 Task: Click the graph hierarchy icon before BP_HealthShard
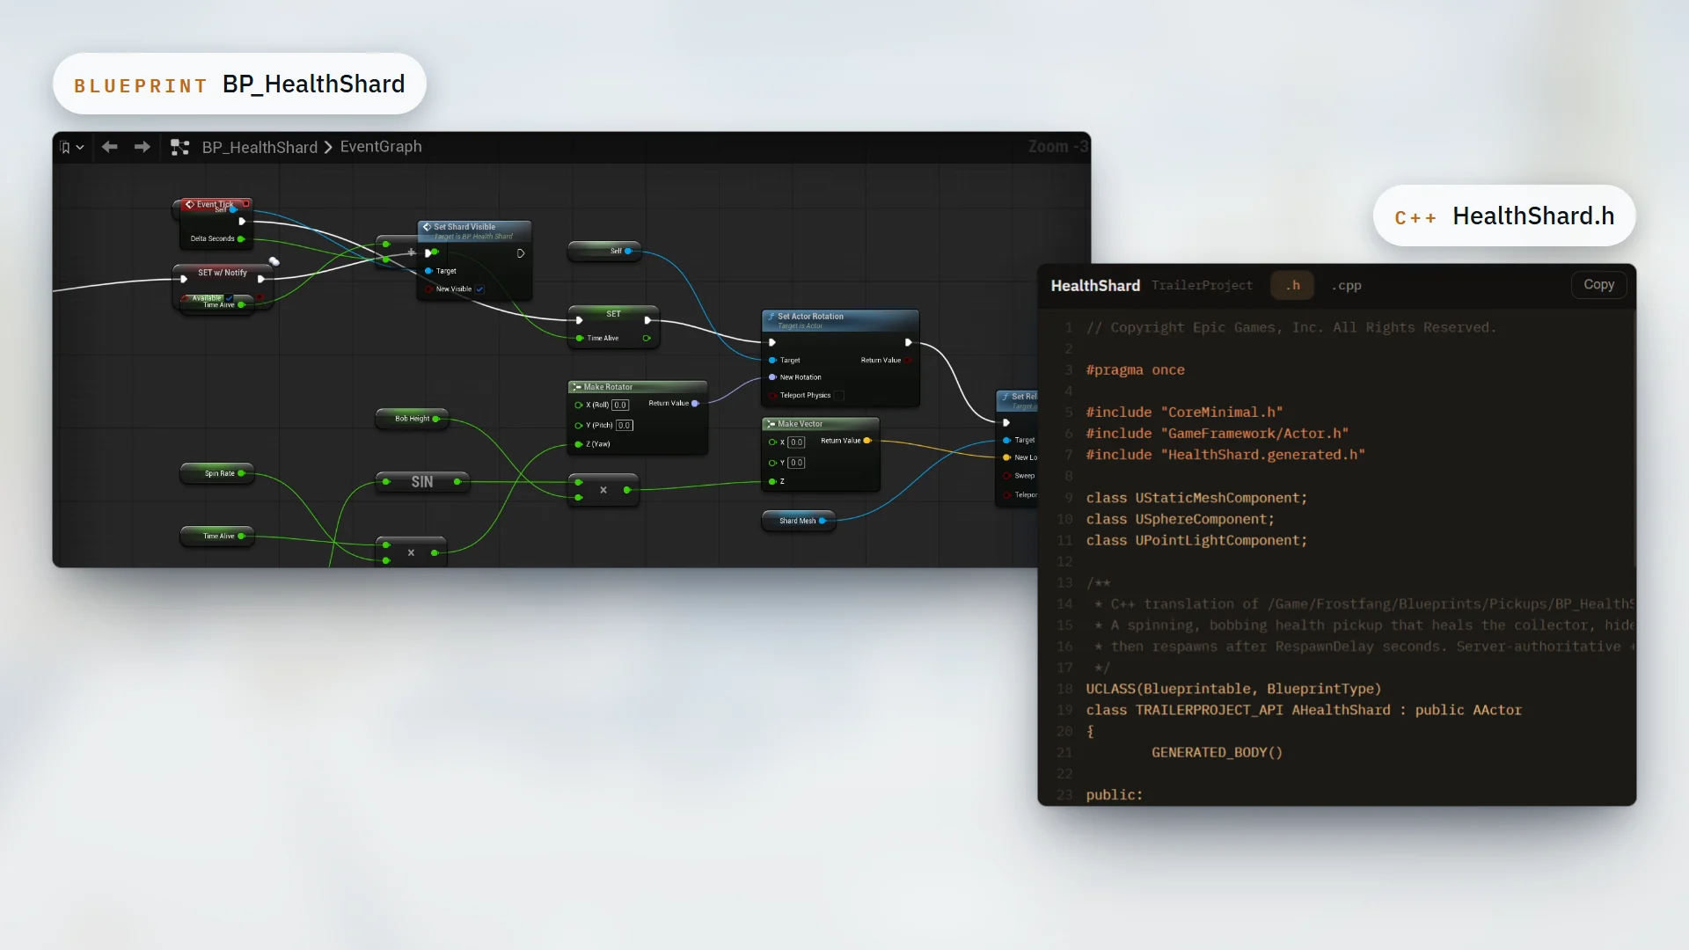tap(180, 147)
